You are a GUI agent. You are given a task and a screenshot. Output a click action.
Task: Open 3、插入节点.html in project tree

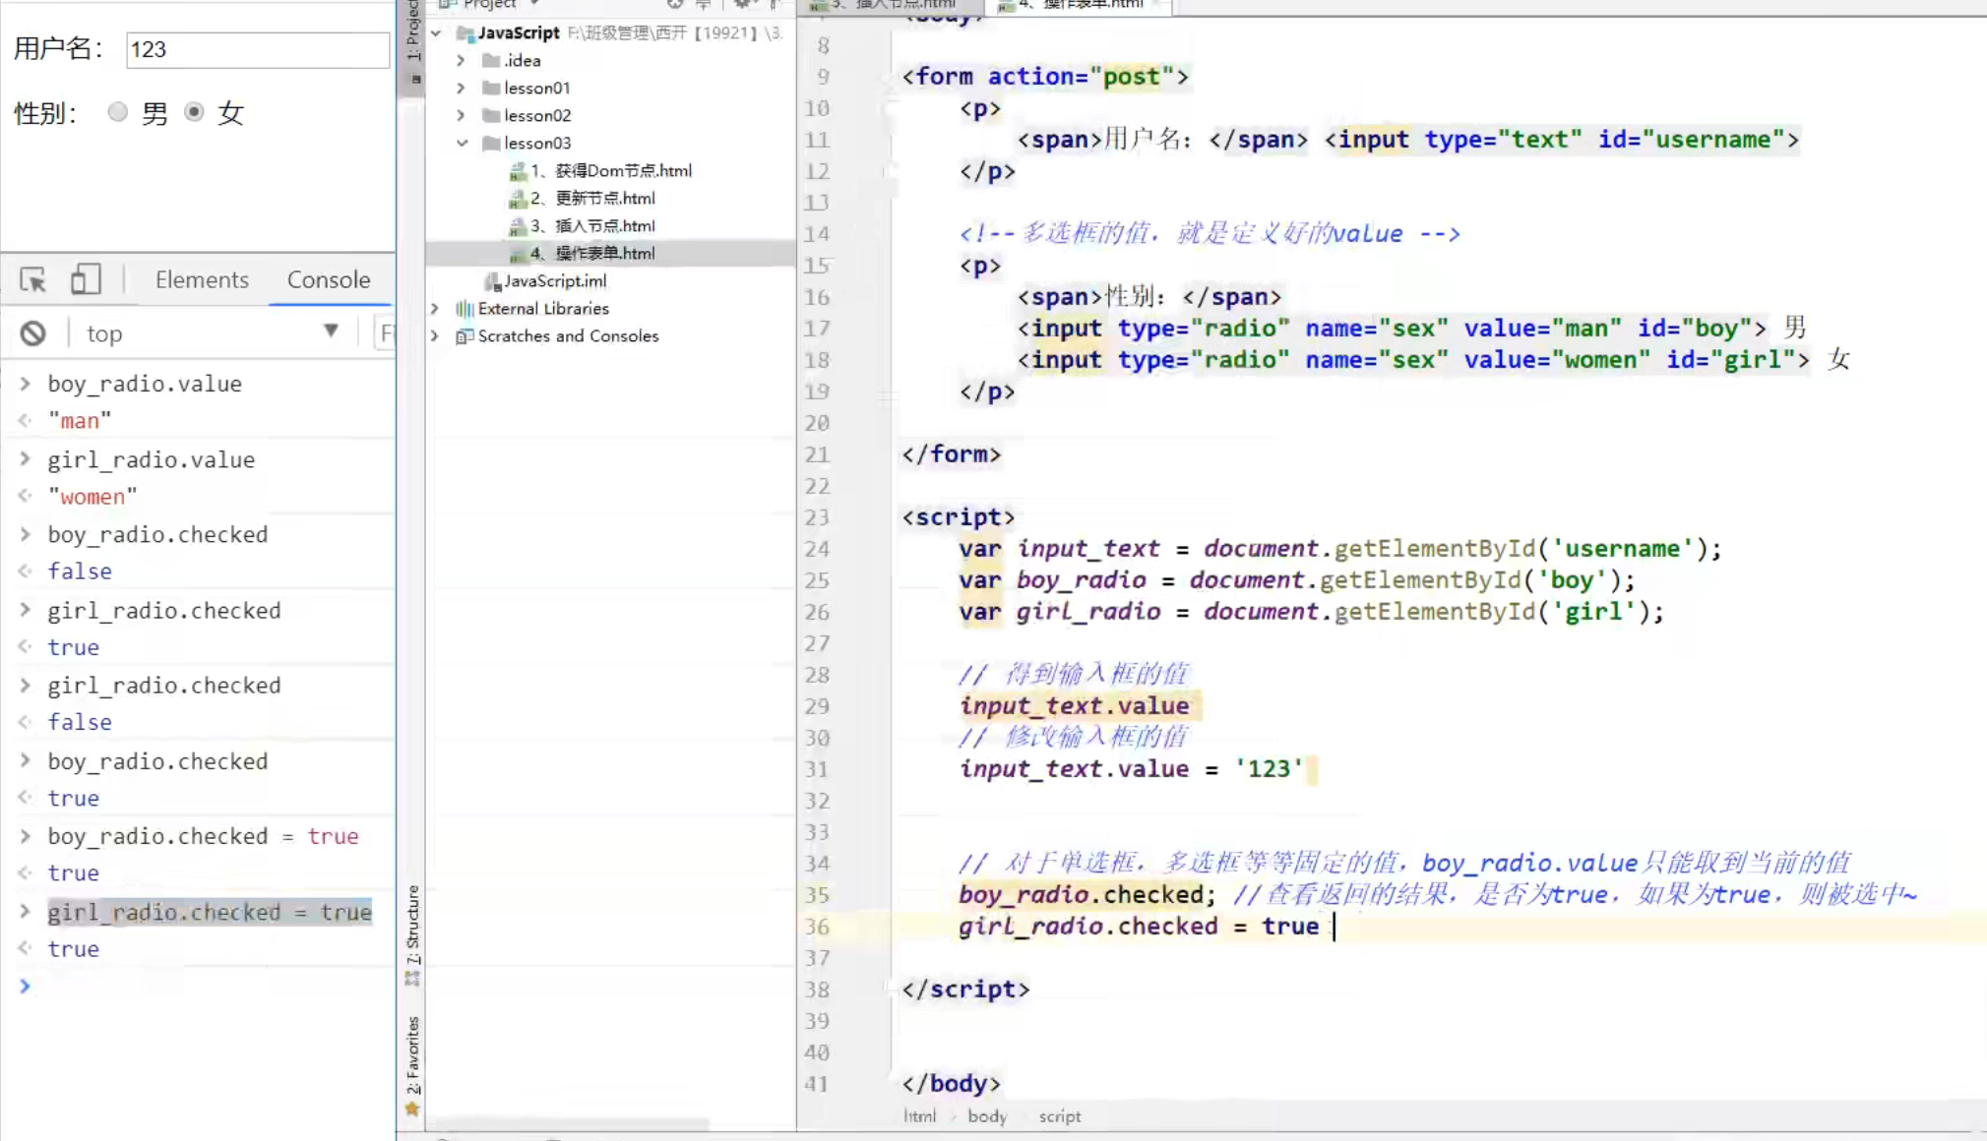click(x=591, y=225)
